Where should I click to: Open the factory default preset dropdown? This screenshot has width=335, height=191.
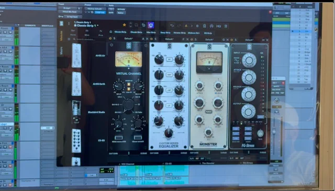click(x=95, y=9)
